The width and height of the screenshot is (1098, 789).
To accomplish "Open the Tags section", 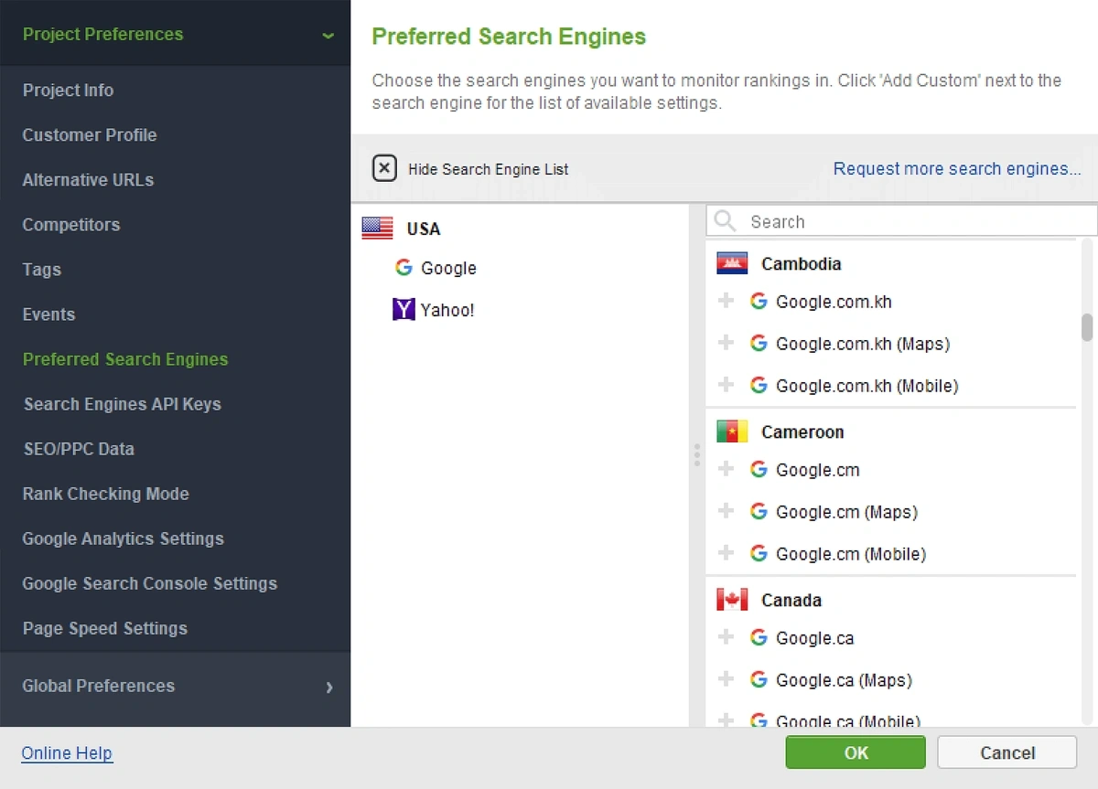I will 42,270.
